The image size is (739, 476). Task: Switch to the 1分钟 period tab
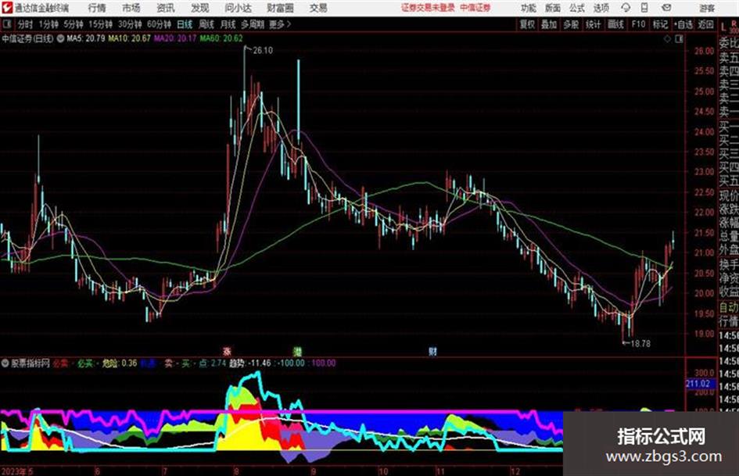(48, 24)
